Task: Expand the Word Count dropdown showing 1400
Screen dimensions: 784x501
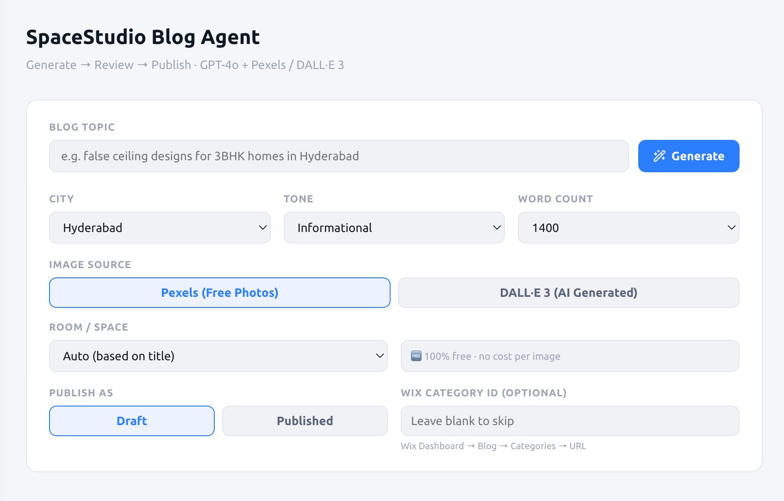Action: pyautogui.click(x=628, y=227)
